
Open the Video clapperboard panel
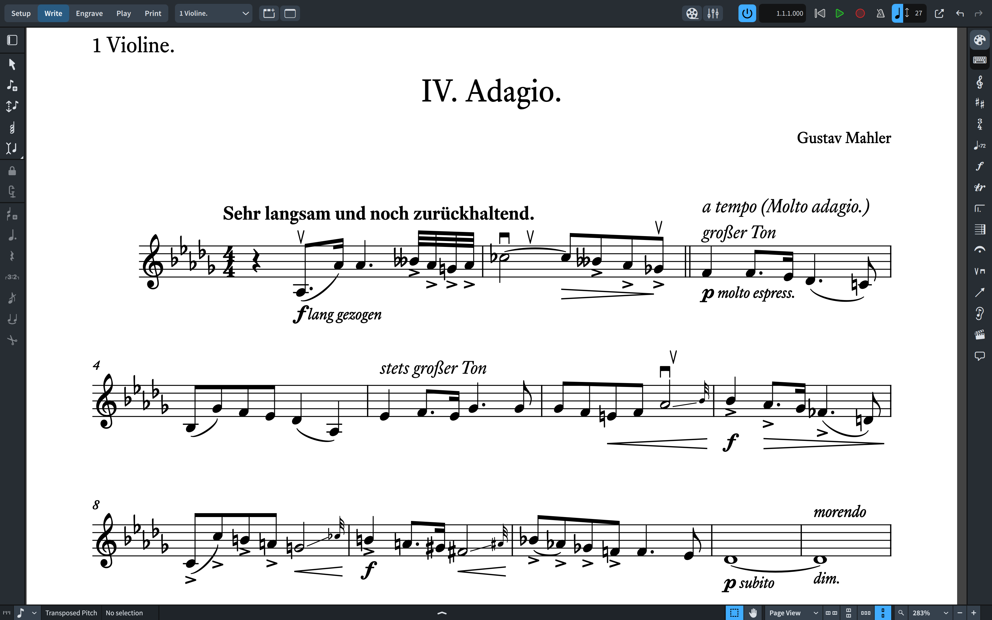pyautogui.click(x=980, y=335)
